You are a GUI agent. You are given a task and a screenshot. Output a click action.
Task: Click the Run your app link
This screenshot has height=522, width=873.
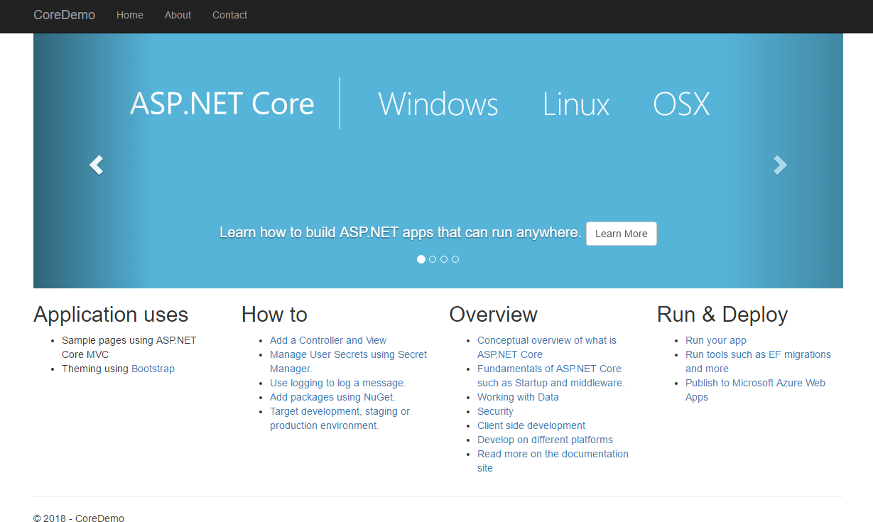(x=716, y=340)
